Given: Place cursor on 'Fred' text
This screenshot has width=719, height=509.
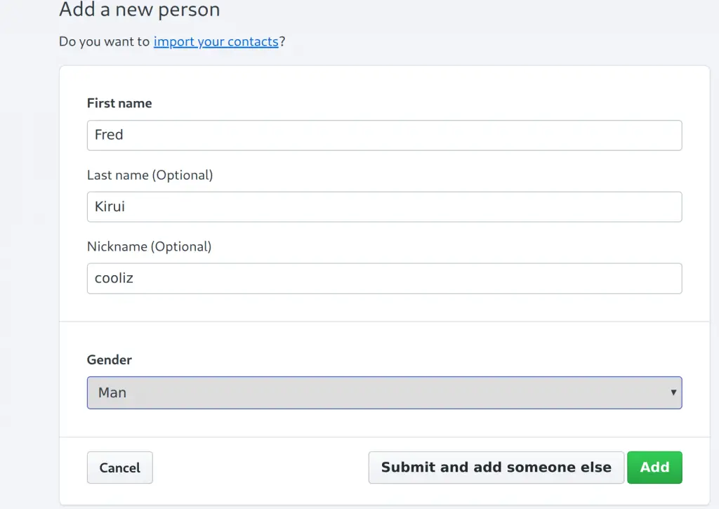Looking at the screenshot, I should click(x=109, y=135).
